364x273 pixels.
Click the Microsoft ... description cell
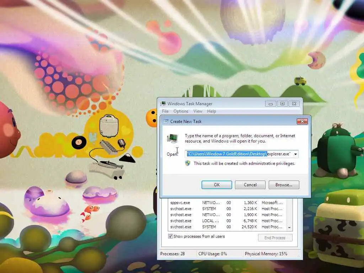point(272,203)
